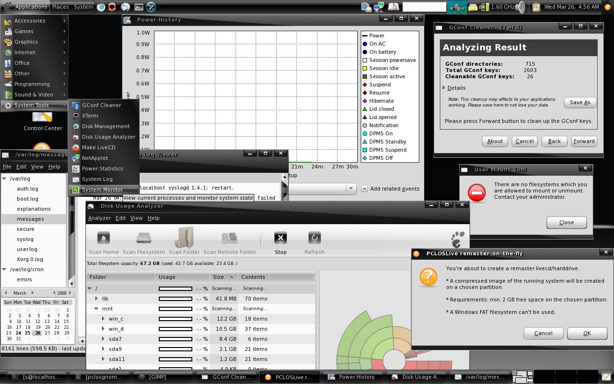
Task: Click Close in the User Mount Tool dialog
Action: 567,222
